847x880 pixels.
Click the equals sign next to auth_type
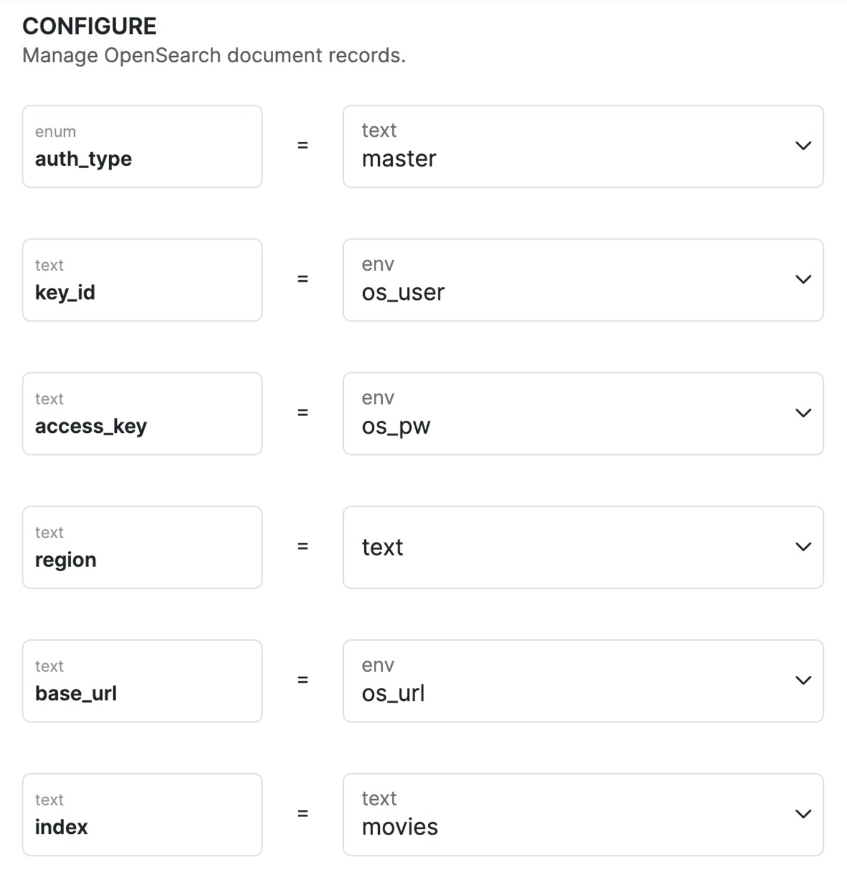pos(302,145)
